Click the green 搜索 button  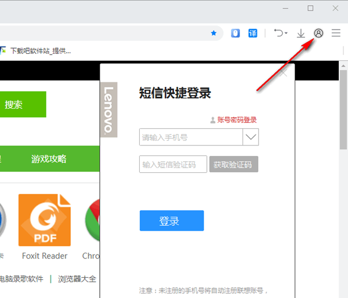[23, 104]
